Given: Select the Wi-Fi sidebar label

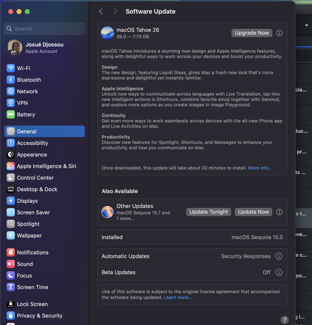Looking at the screenshot, I should [24, 68].
